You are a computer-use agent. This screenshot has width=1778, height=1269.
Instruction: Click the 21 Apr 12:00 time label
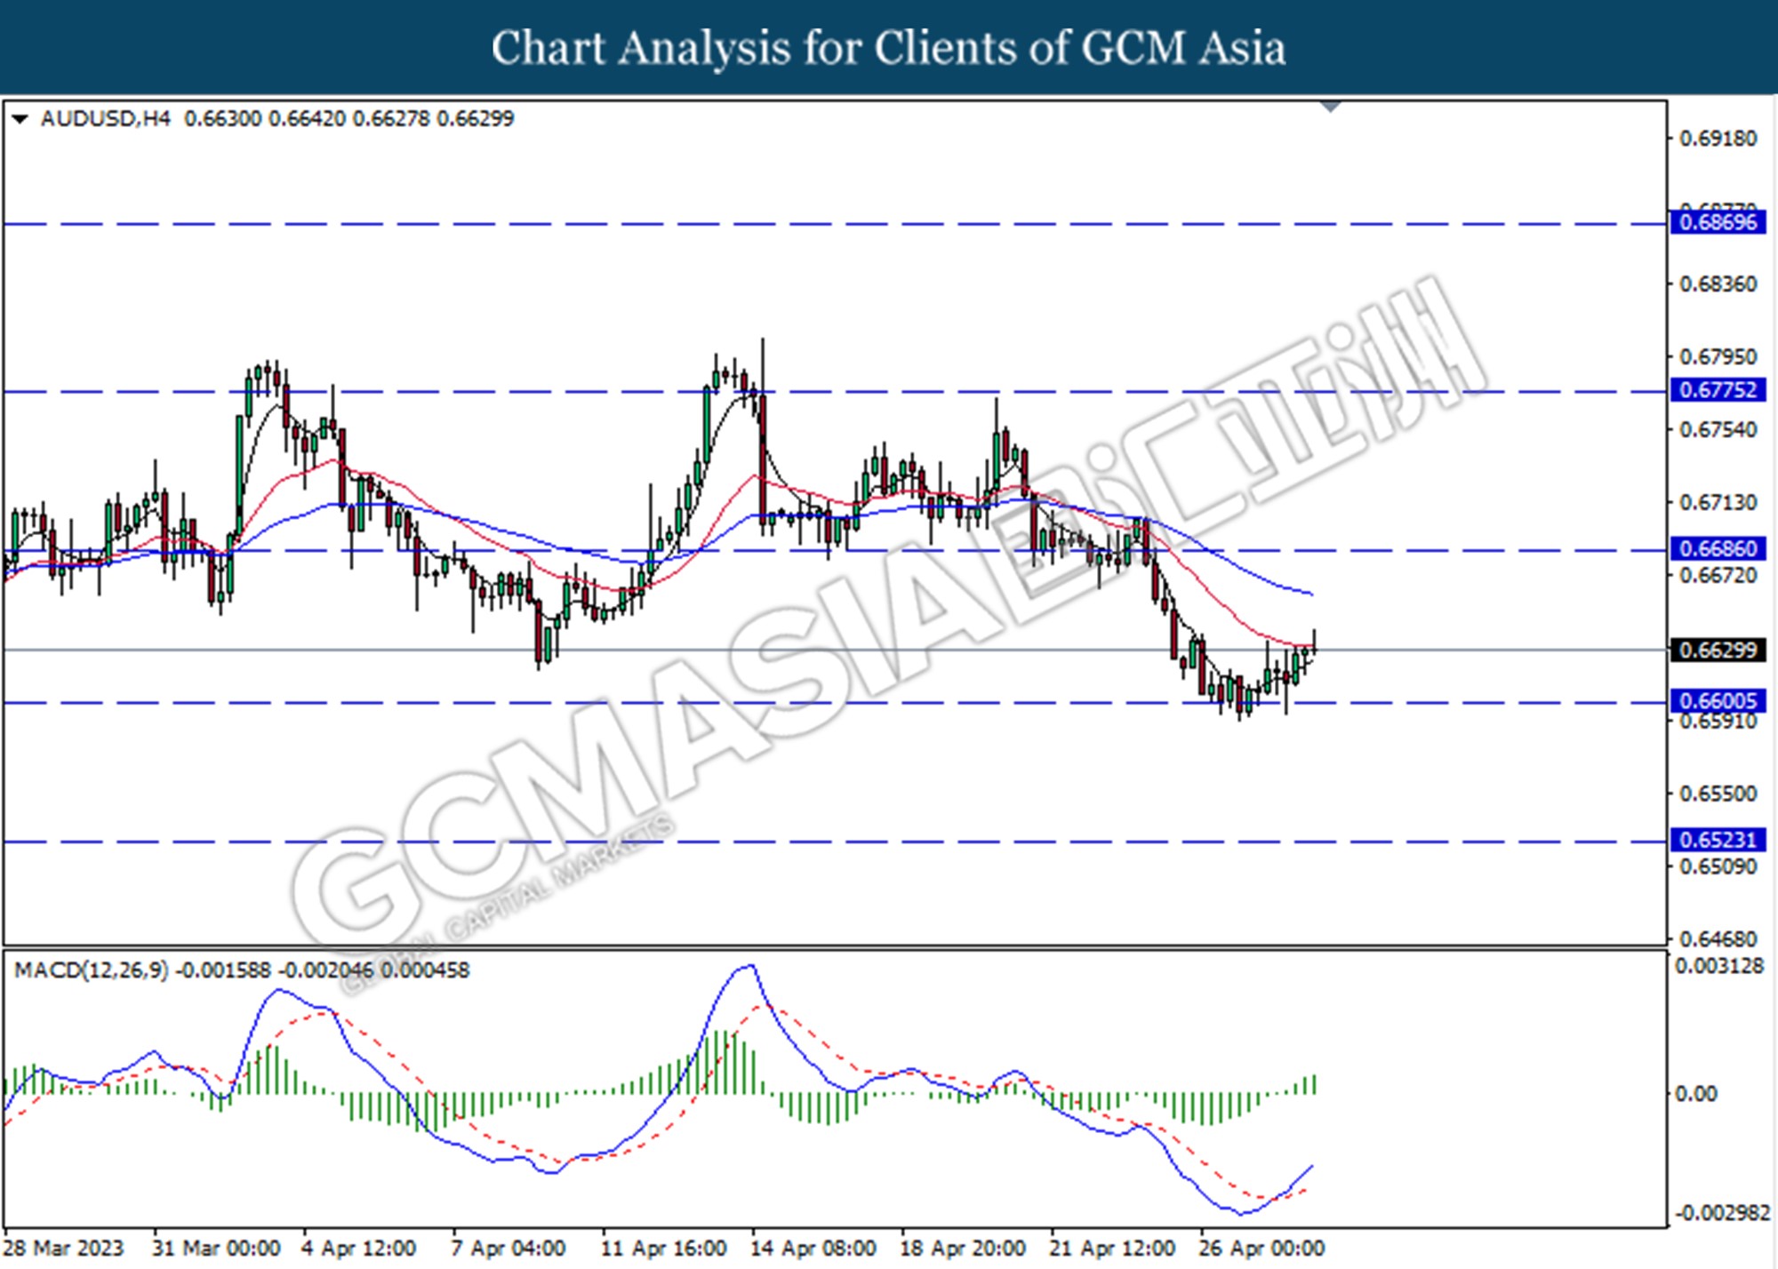coord(1111,1249)
